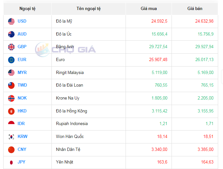Click the European Union flag icon

pos(11,60)
